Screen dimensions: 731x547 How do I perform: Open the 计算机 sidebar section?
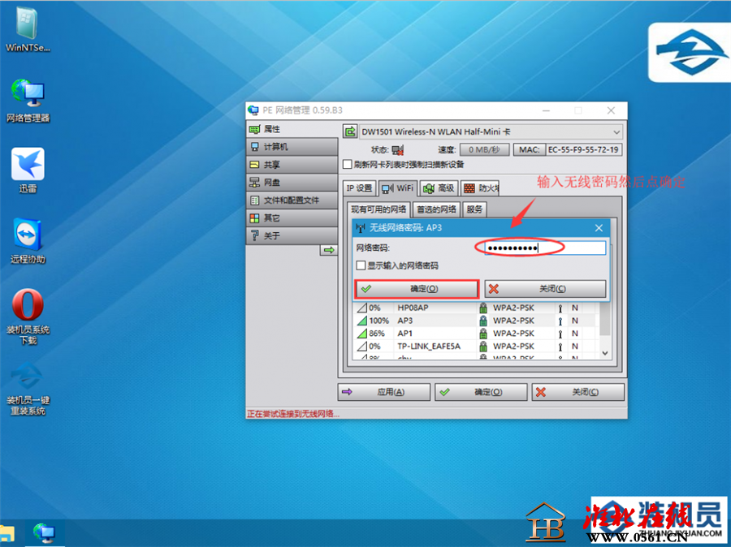(292, 147)
